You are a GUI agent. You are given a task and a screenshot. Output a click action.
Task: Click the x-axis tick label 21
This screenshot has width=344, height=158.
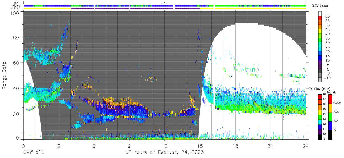[271, 146]
